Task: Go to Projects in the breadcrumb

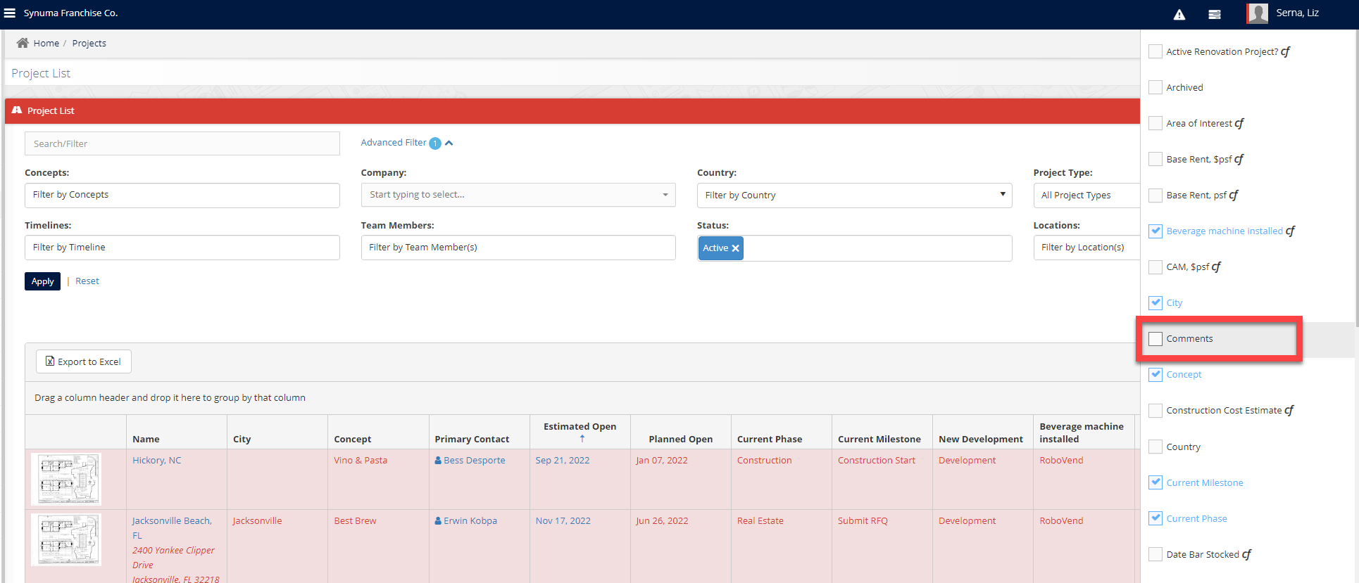Action: pyautogui.click(x=89, y=43)
